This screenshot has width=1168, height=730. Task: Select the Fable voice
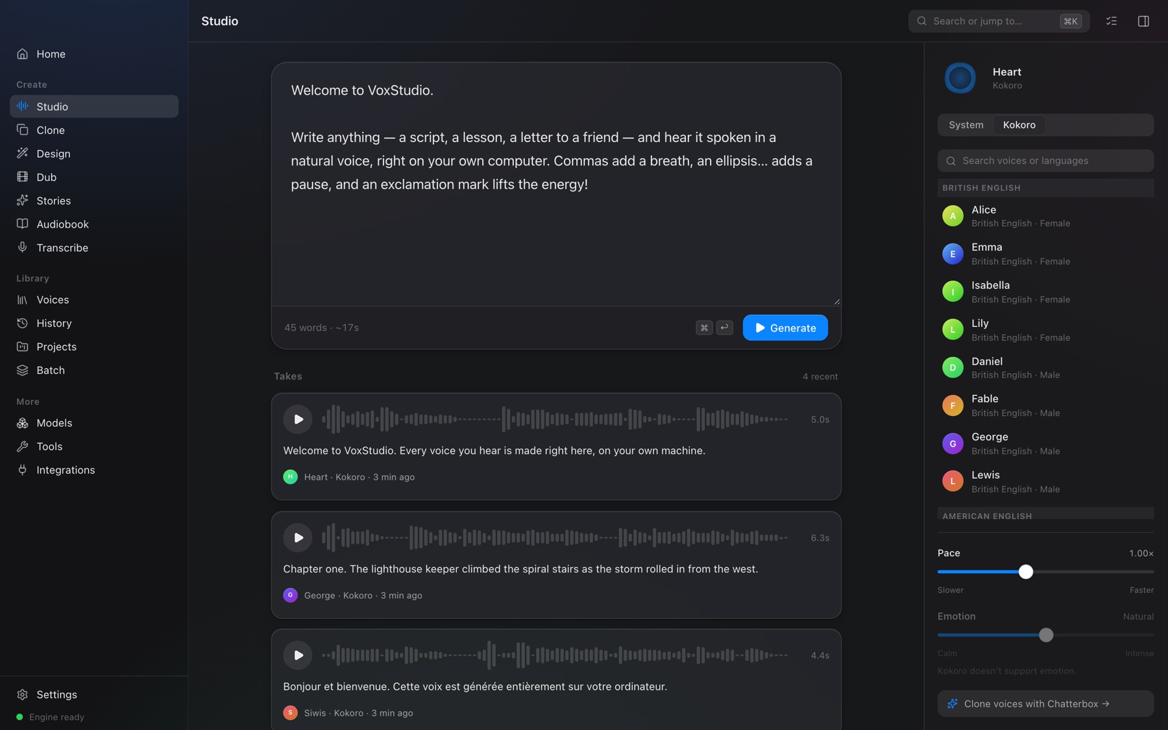click(x=1045, y=406)
